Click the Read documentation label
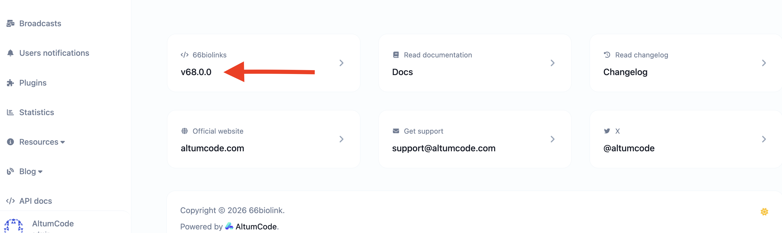 [438, 55]
